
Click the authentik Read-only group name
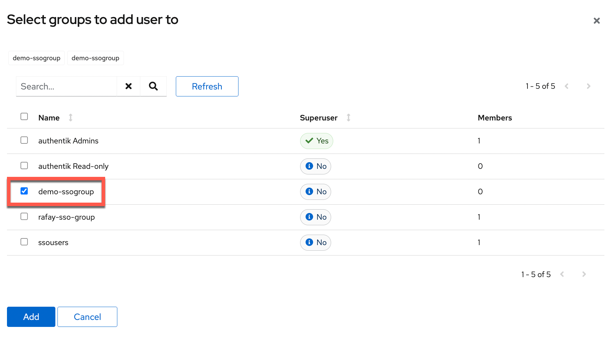tap(73, 166)
